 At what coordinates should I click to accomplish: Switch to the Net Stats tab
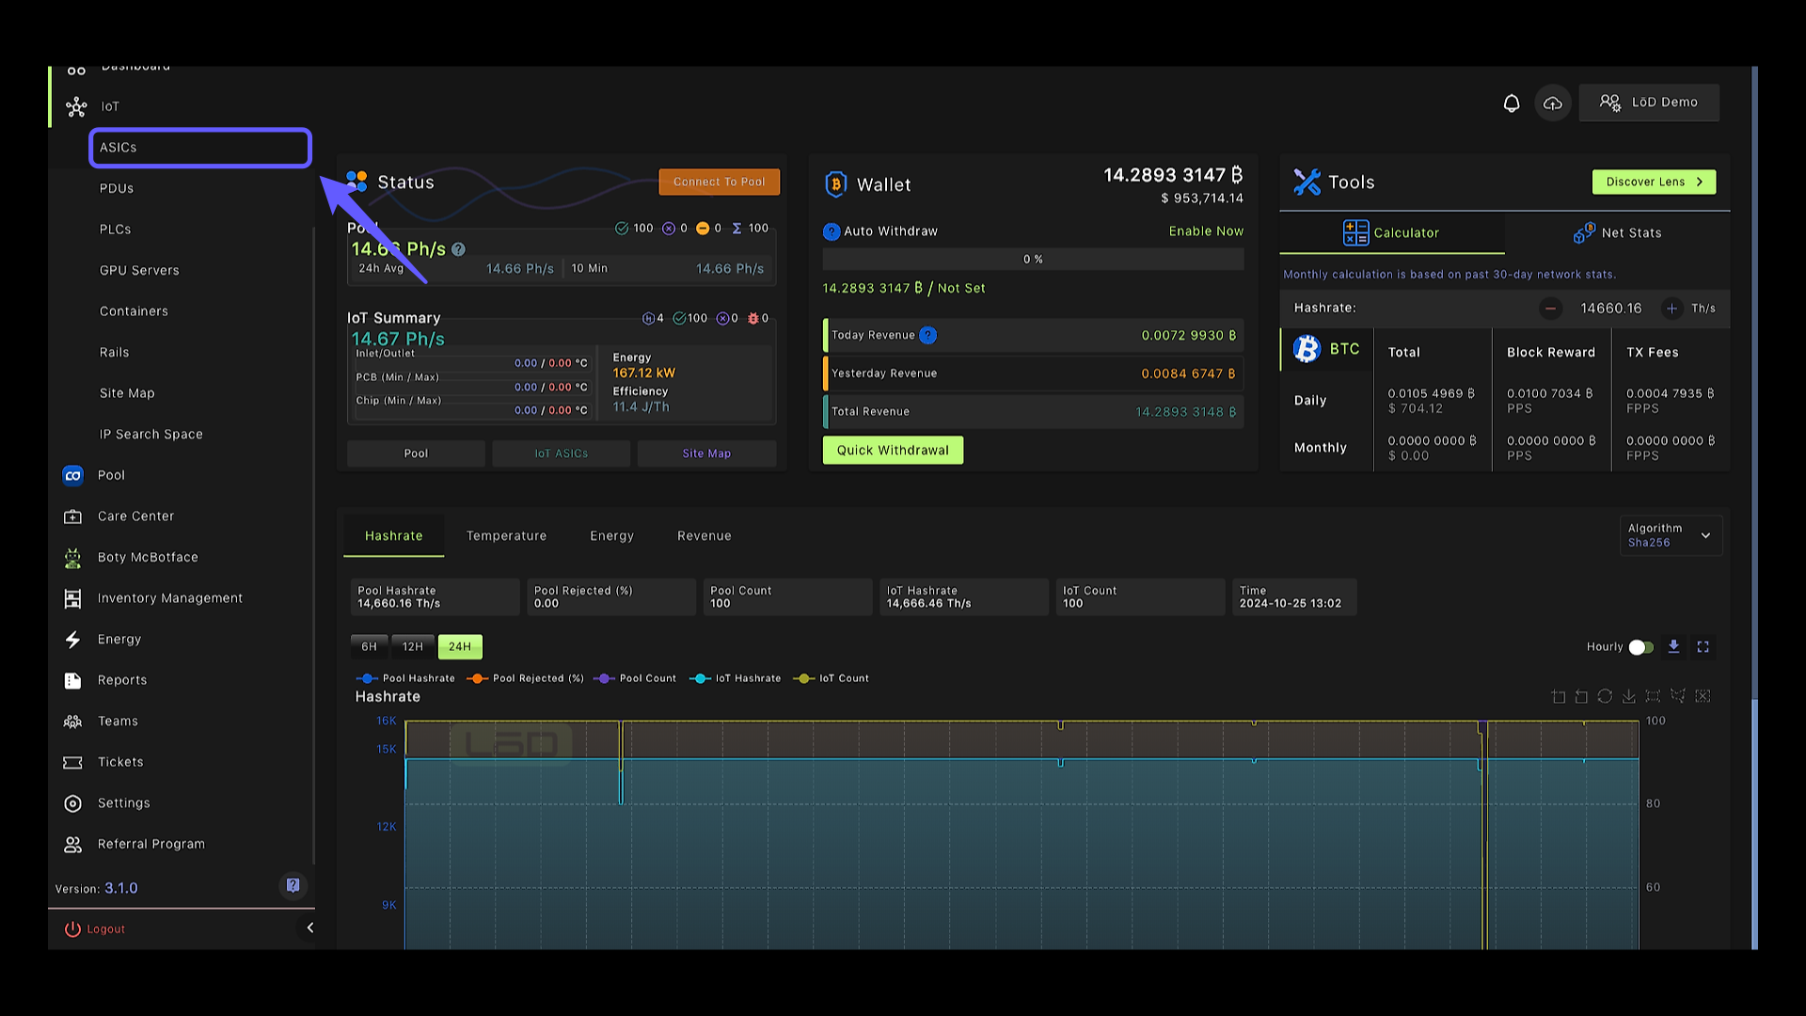1617,232
